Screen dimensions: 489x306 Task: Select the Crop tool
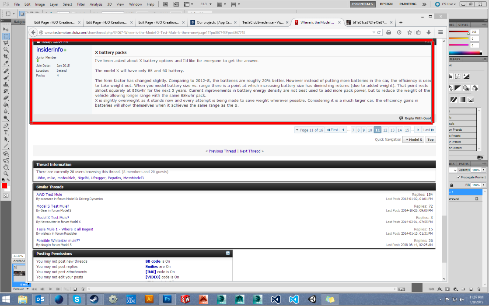(x=6, y=56)
